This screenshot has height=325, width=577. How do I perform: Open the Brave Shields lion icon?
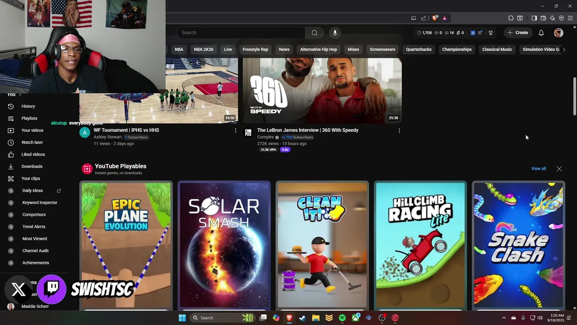pyautogui.click(x=435, y=18)
